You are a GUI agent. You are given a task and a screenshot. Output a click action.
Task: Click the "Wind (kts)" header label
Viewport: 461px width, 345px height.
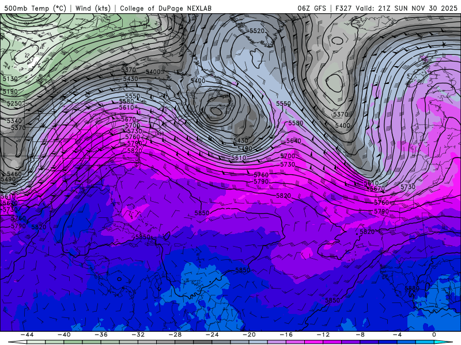[x=93, y=8]
